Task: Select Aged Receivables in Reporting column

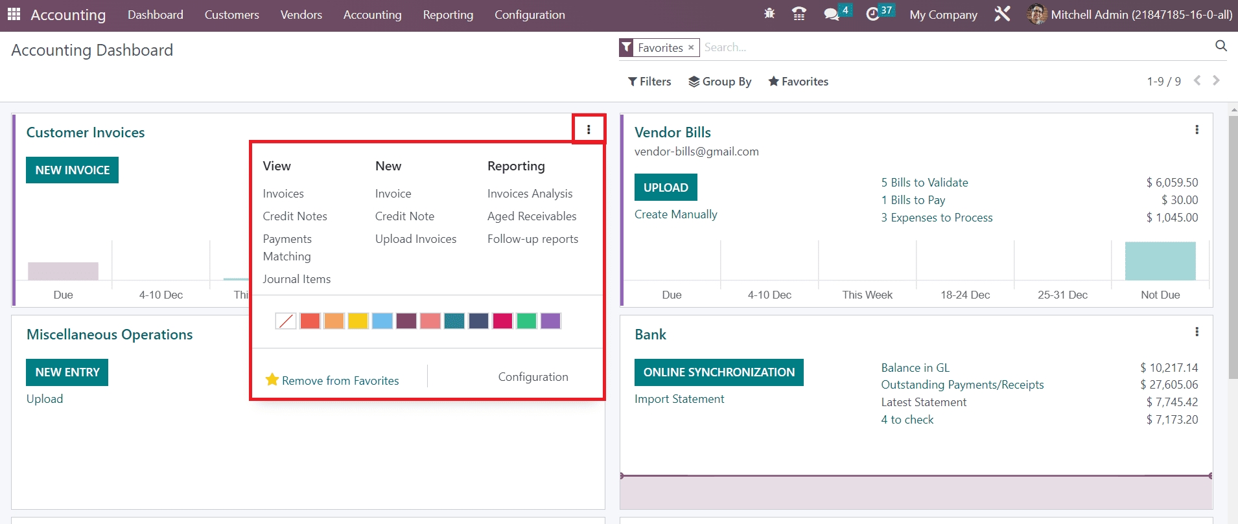Action: [531, 216]
